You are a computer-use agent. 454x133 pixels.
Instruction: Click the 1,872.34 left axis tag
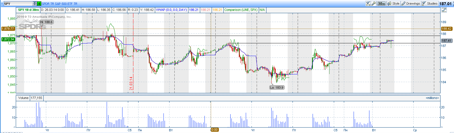(8, 39)
